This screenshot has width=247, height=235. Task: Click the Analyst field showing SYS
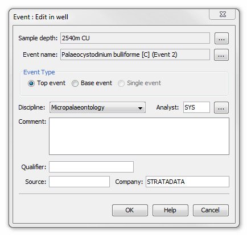point(196,107)
